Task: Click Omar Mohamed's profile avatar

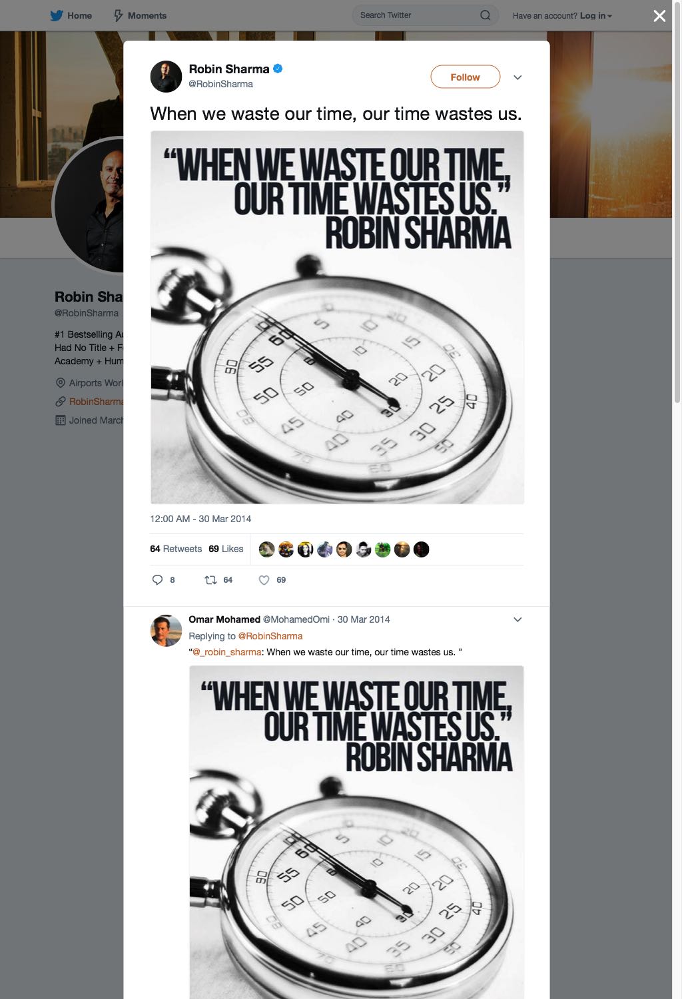Action: [x=166, y=630]
